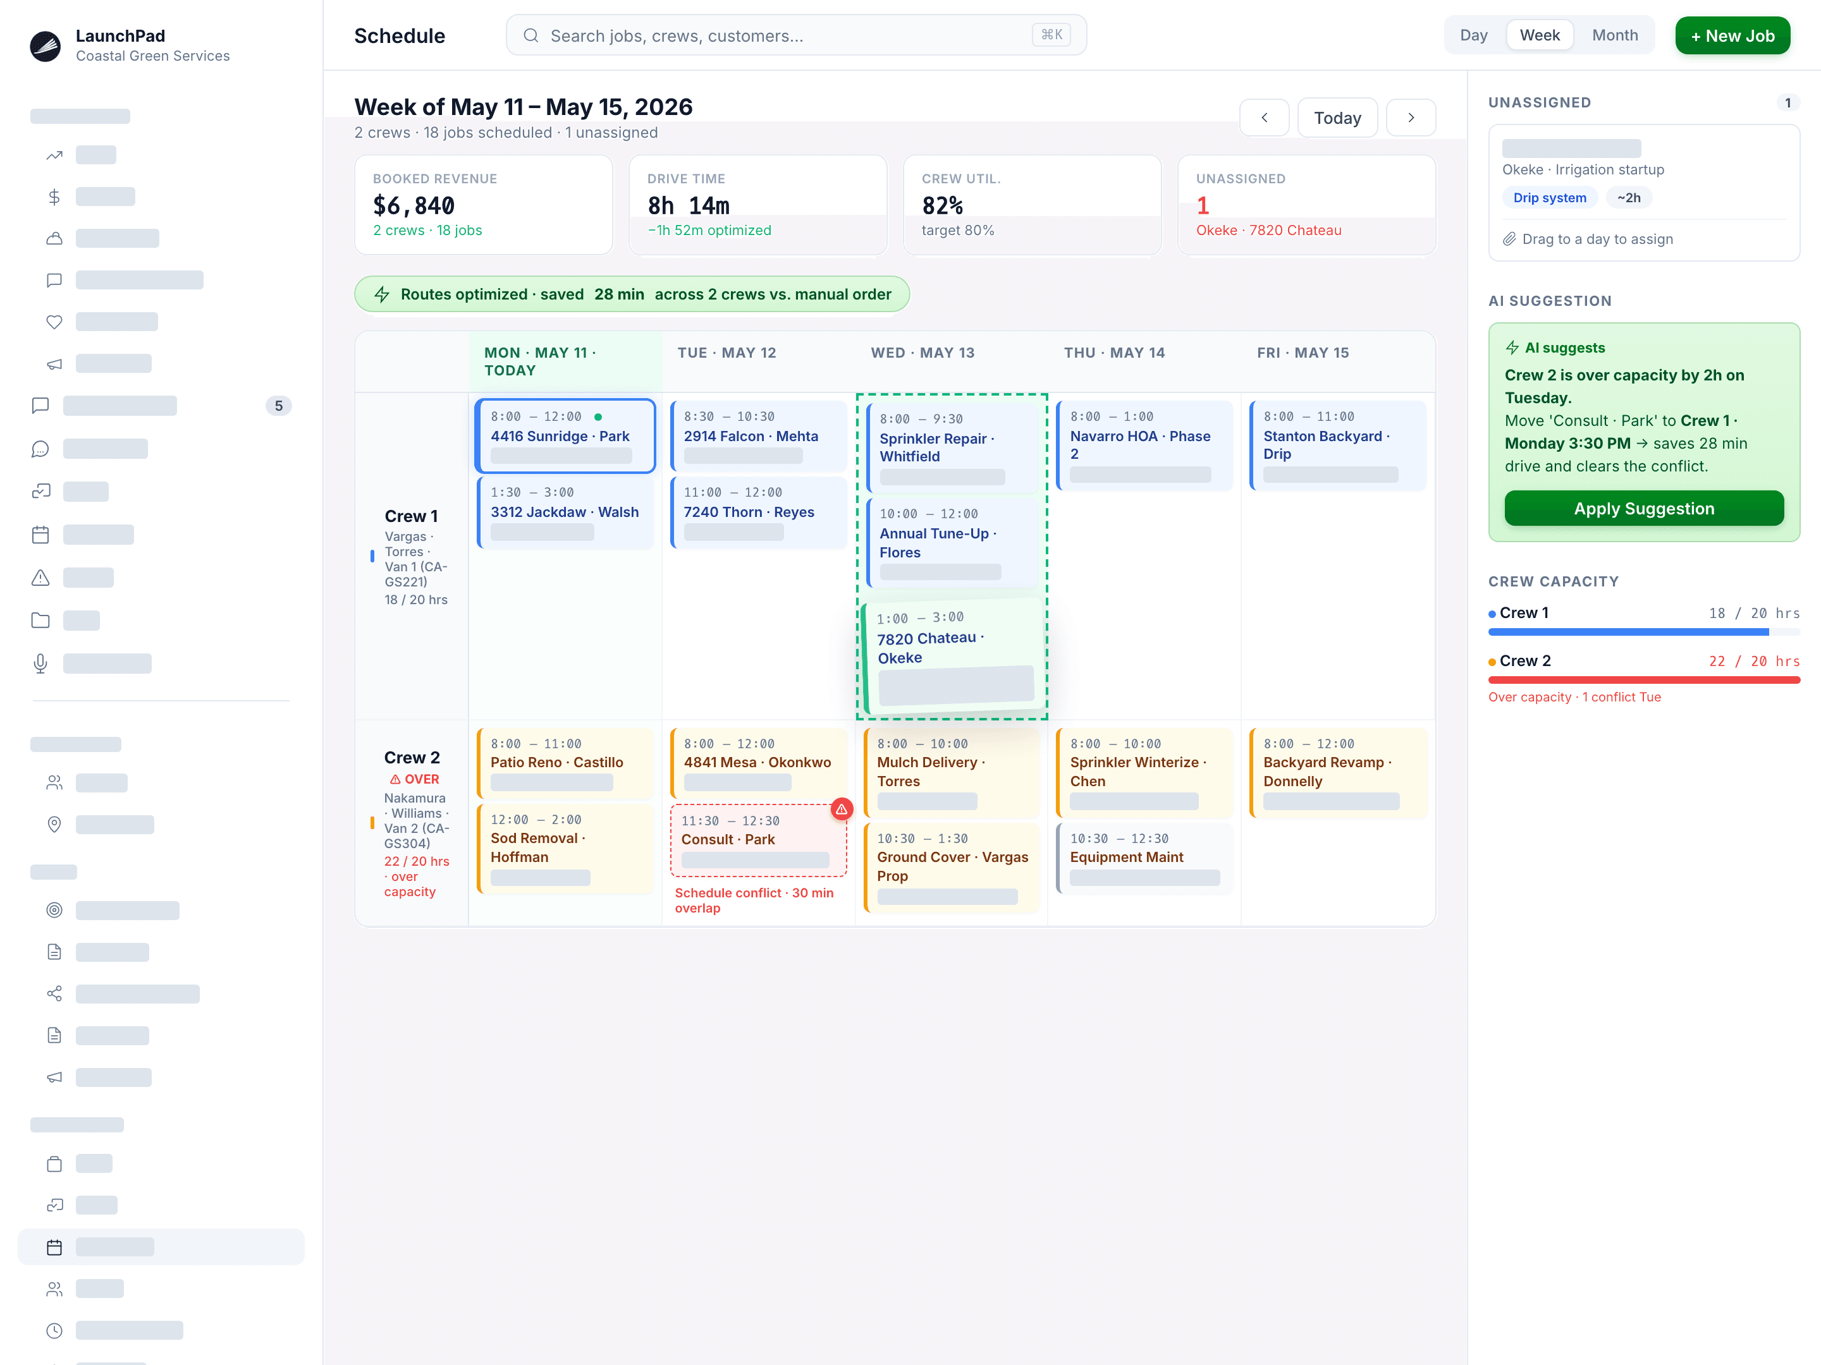The height and width of the screenshot is (1365, 1821).
Task: Click the Crew 2 red capacity bar
Action: [1644, 679]
